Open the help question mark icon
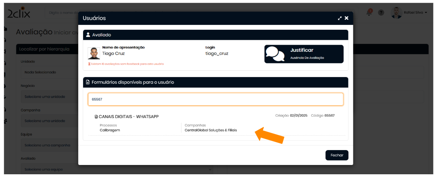 click(x=381, y=13)
